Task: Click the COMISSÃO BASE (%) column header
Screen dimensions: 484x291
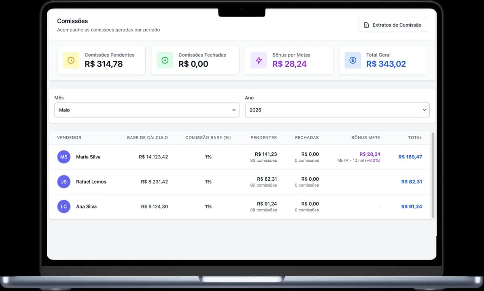Action: tap(208, 137)
